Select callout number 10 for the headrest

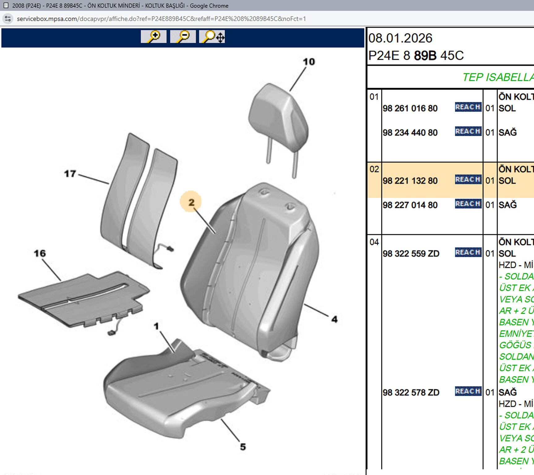(308, 62)
